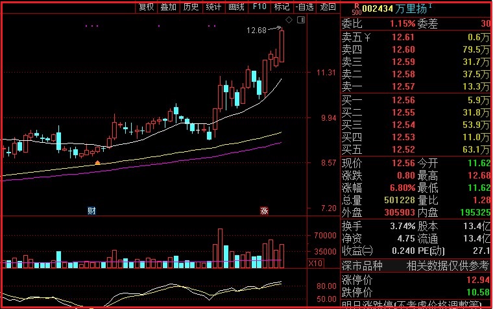Viewport: 493px width, 309px height.
Task: Click the 11.31 price axis label
Action: pyautogui.click(x=326, y=73)
